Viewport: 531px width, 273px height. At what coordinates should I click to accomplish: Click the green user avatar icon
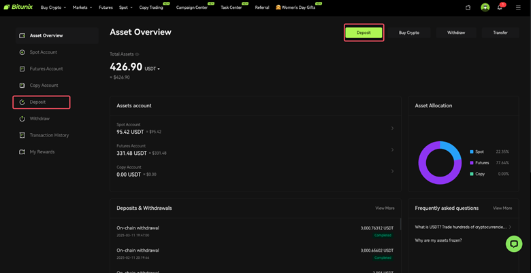[485, 7]
